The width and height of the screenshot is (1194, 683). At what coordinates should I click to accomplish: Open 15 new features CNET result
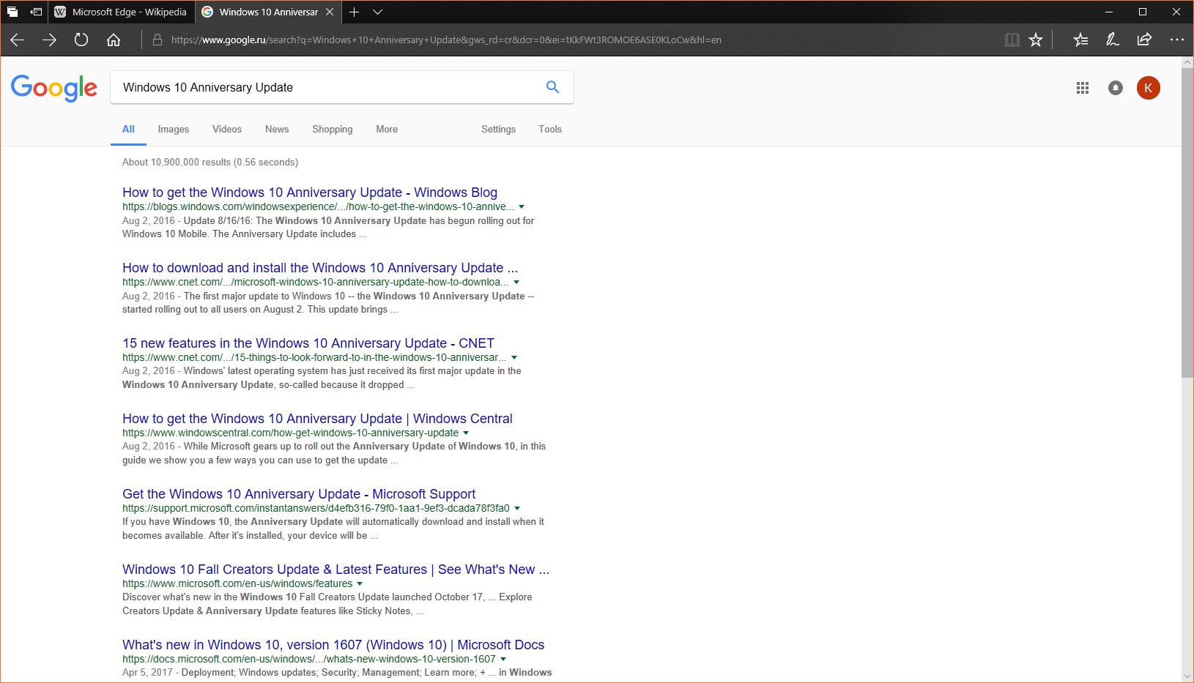tap(308, 343)
